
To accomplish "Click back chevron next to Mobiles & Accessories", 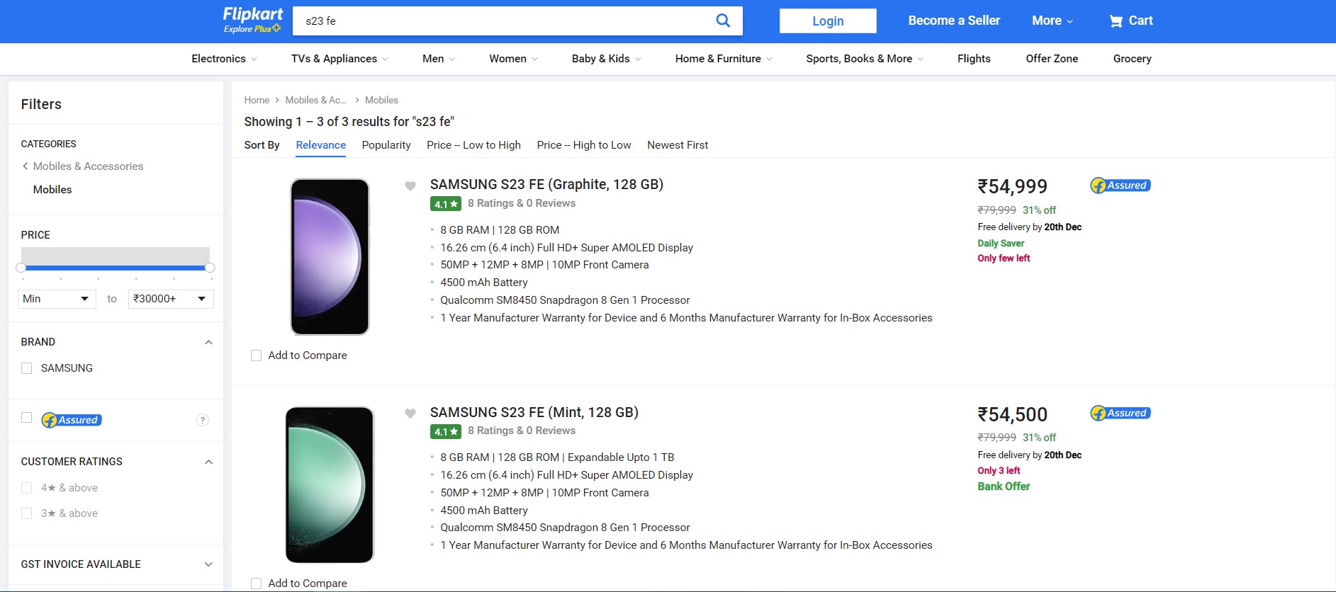I will 26,166.
